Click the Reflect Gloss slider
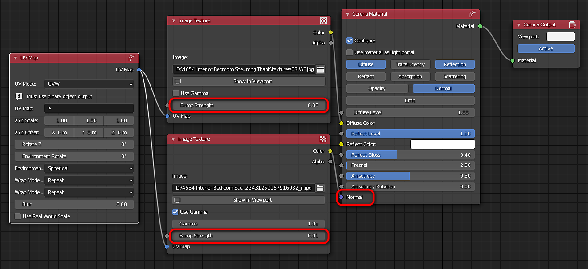 (x=410, y=155)
